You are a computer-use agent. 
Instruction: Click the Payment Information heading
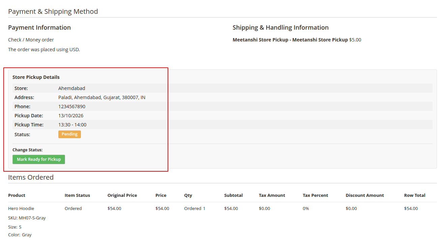(x=39, y=28)
